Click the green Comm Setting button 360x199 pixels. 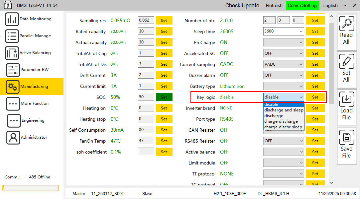(302, 5)
